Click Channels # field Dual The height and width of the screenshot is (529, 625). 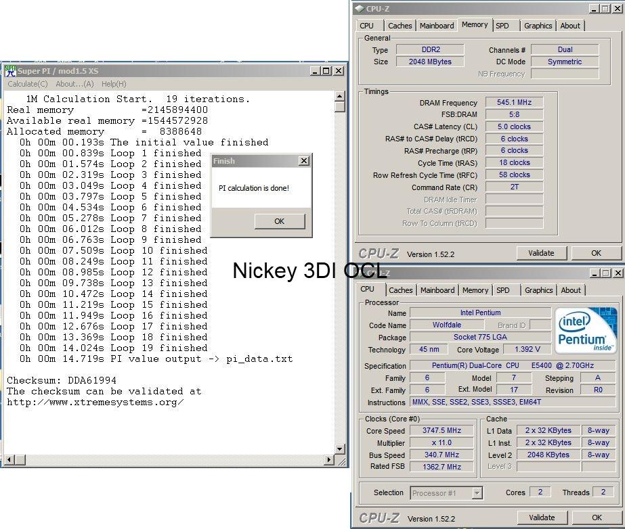point(565,49)
